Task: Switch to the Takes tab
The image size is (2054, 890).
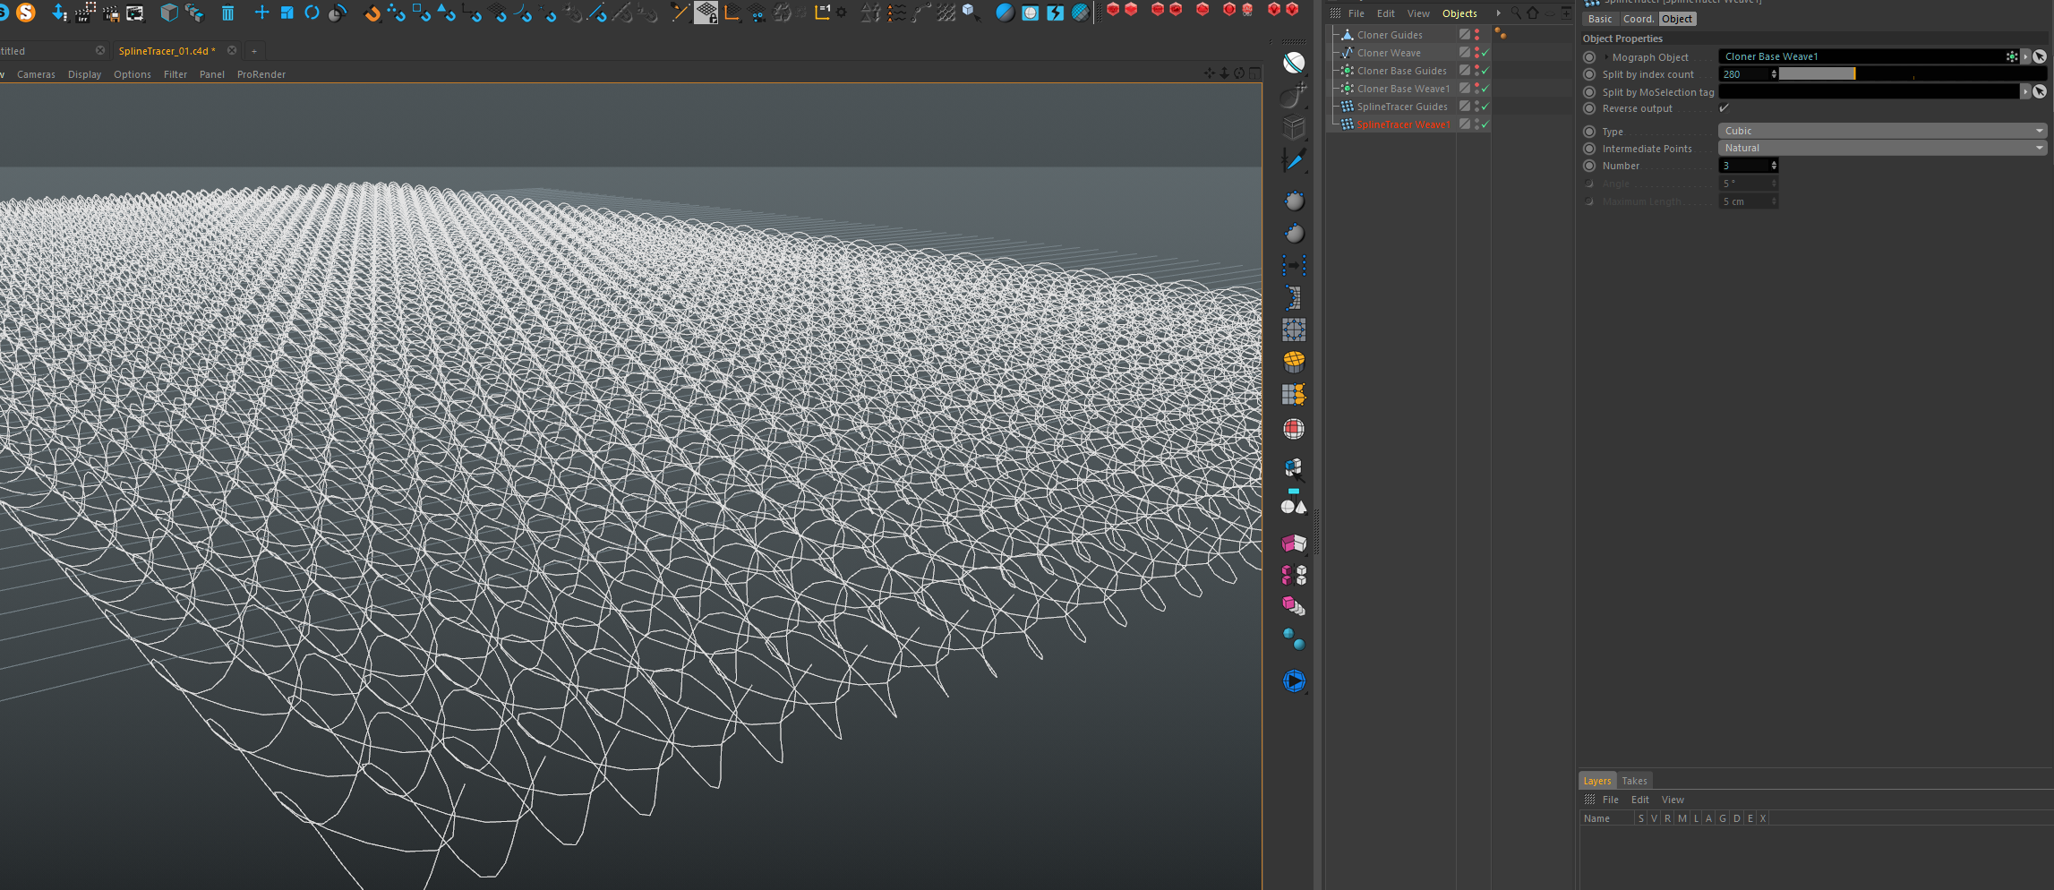Action: click(x=1634, y=781)
